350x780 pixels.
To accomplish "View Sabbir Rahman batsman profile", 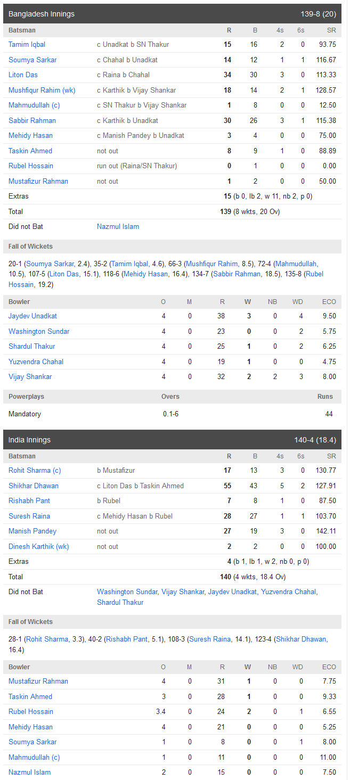I will tap(32, 121).
